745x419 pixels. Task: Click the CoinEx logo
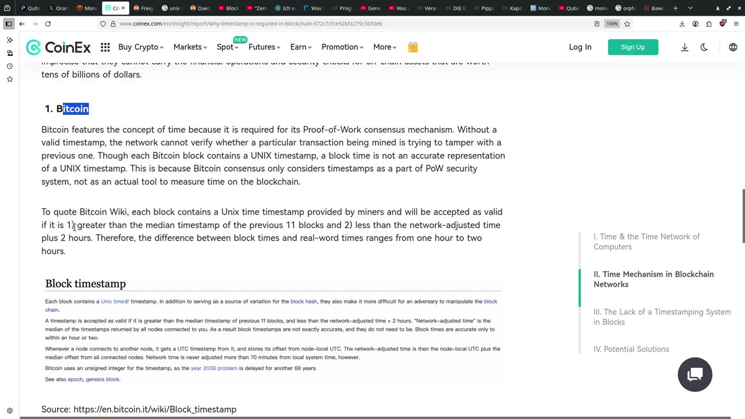coord(58,47)
